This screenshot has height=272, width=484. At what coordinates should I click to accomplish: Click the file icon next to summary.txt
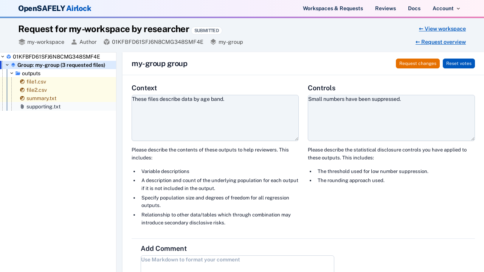click(x=22, y=98)
